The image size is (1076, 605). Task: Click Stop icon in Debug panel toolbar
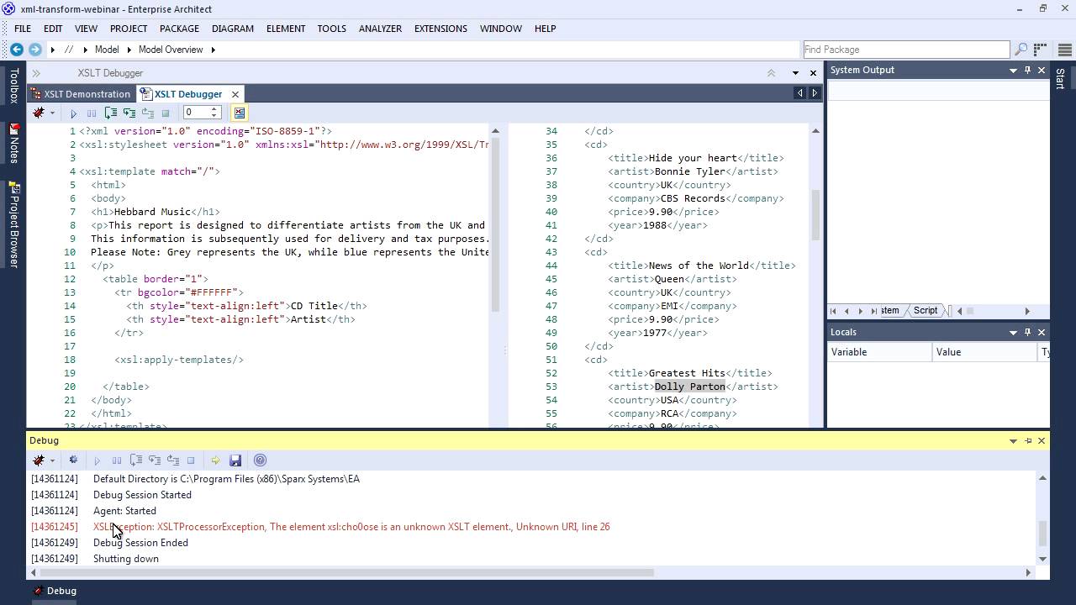click(x=191, y=460)
